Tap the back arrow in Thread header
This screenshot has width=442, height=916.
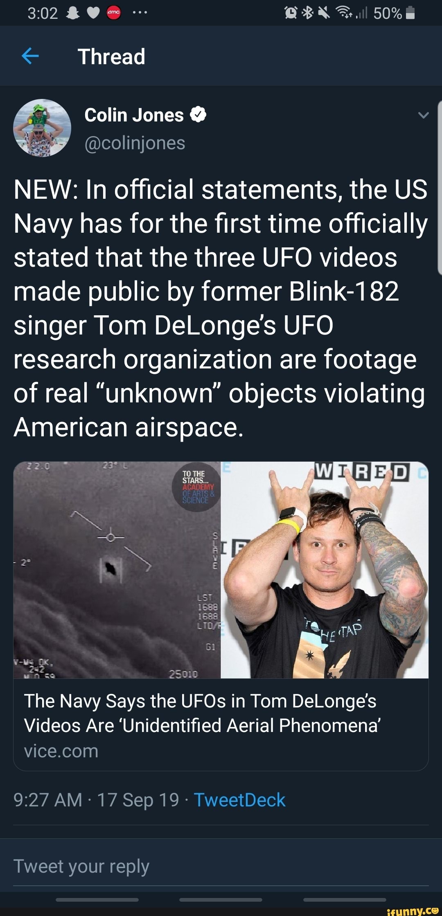coord(30,56)
